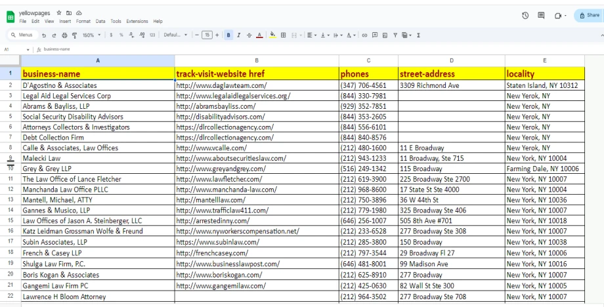Toggle bold formatting
Viewport: 604px width, 307px height.
228,34
